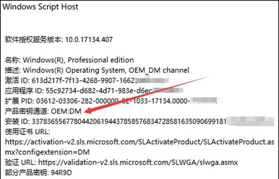Click the Windows(R), Professional edition name line
This screenshot has height=179, width=279.
(69, 60)
